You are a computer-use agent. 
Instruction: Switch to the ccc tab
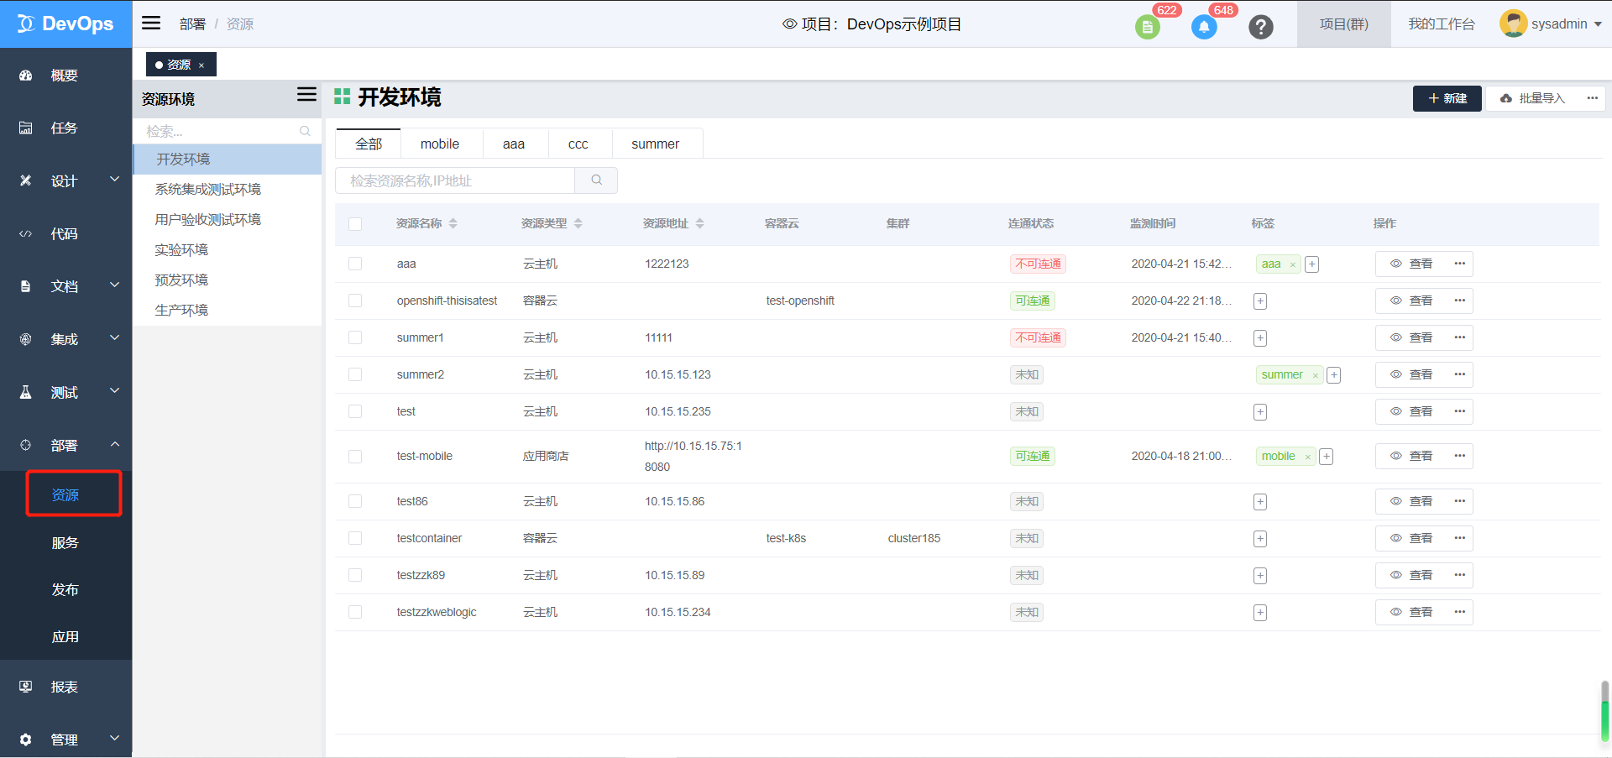click(x=578, y=144)
